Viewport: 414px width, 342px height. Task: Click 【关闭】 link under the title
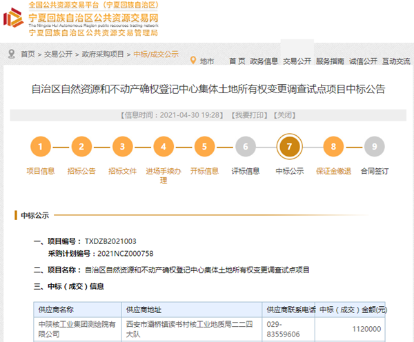click(285, 114)
